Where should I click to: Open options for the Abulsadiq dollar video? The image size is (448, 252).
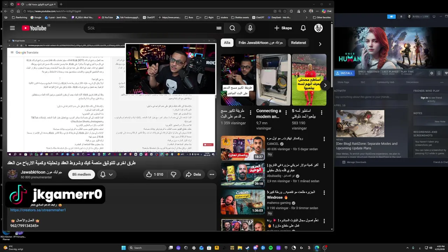pos(324,166)
